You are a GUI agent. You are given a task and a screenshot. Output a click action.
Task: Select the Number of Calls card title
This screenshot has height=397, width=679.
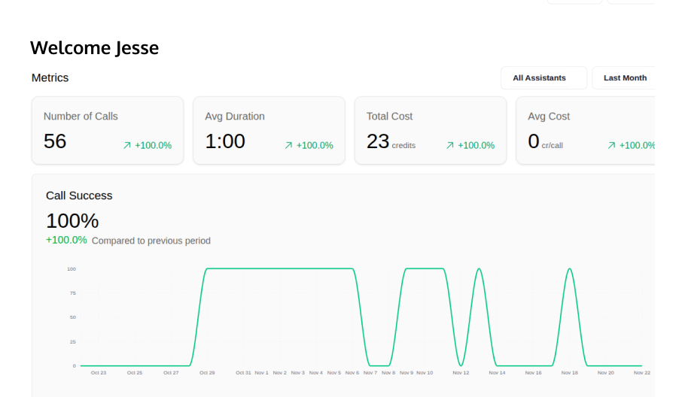(81, 117)
